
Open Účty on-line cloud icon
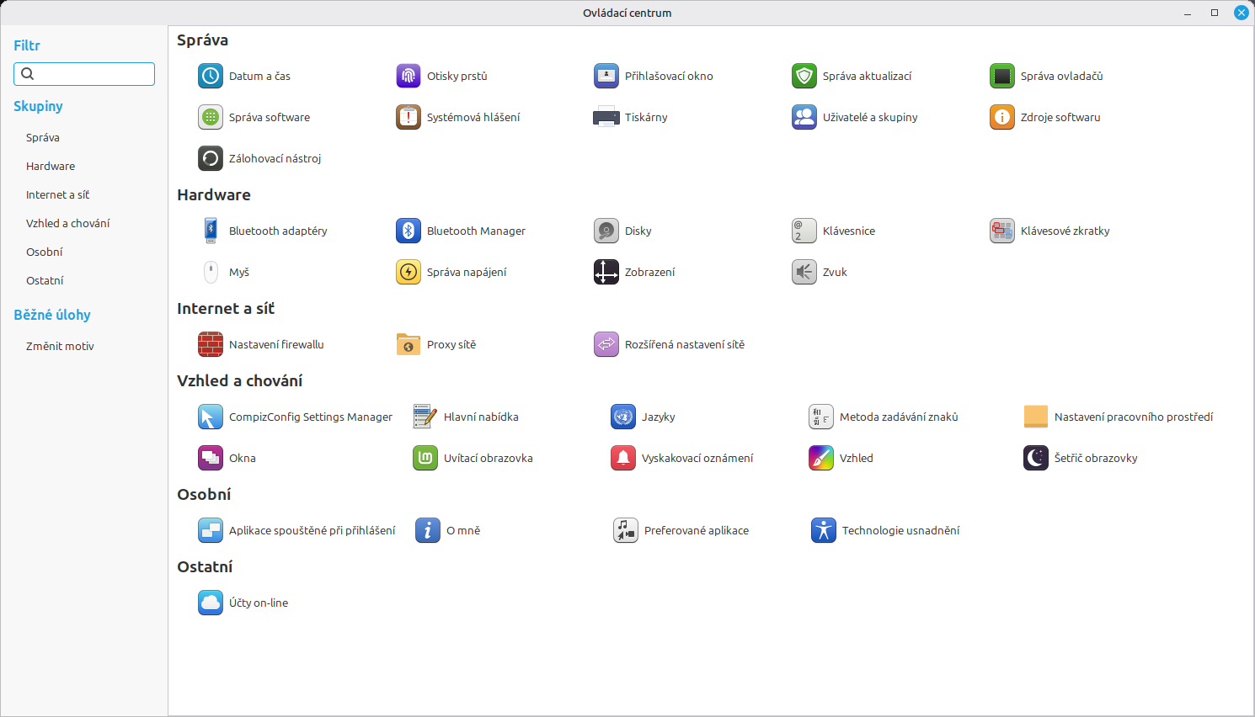point(210,603)
